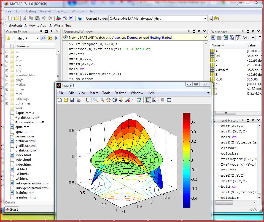Select the Data Cursor tool

121,100
